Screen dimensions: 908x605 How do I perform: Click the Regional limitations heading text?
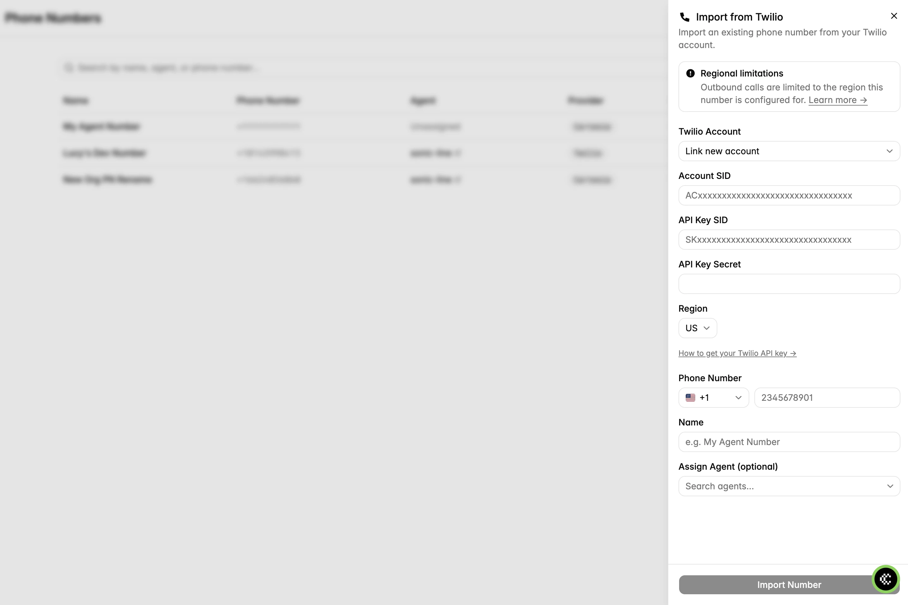pyautogui.click(x=742, y=73)
